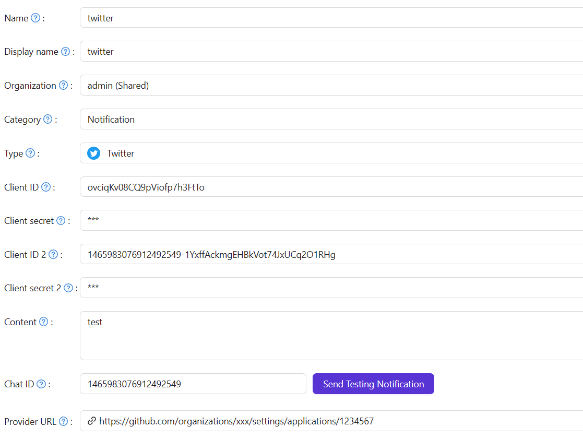583x439 pixels.
Task: Click the Twitter bird icon in Type field
Action: tap(93, 153)
